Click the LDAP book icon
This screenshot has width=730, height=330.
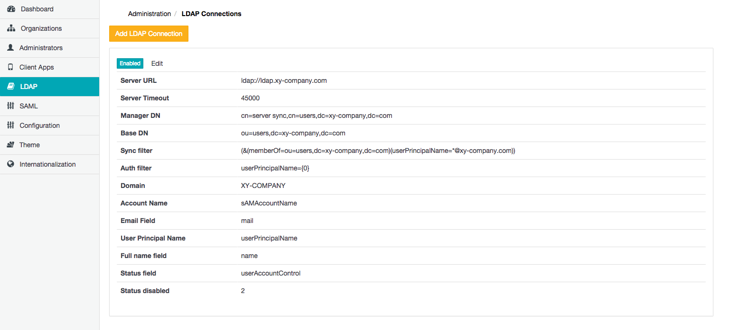click(x=10, y=87)
